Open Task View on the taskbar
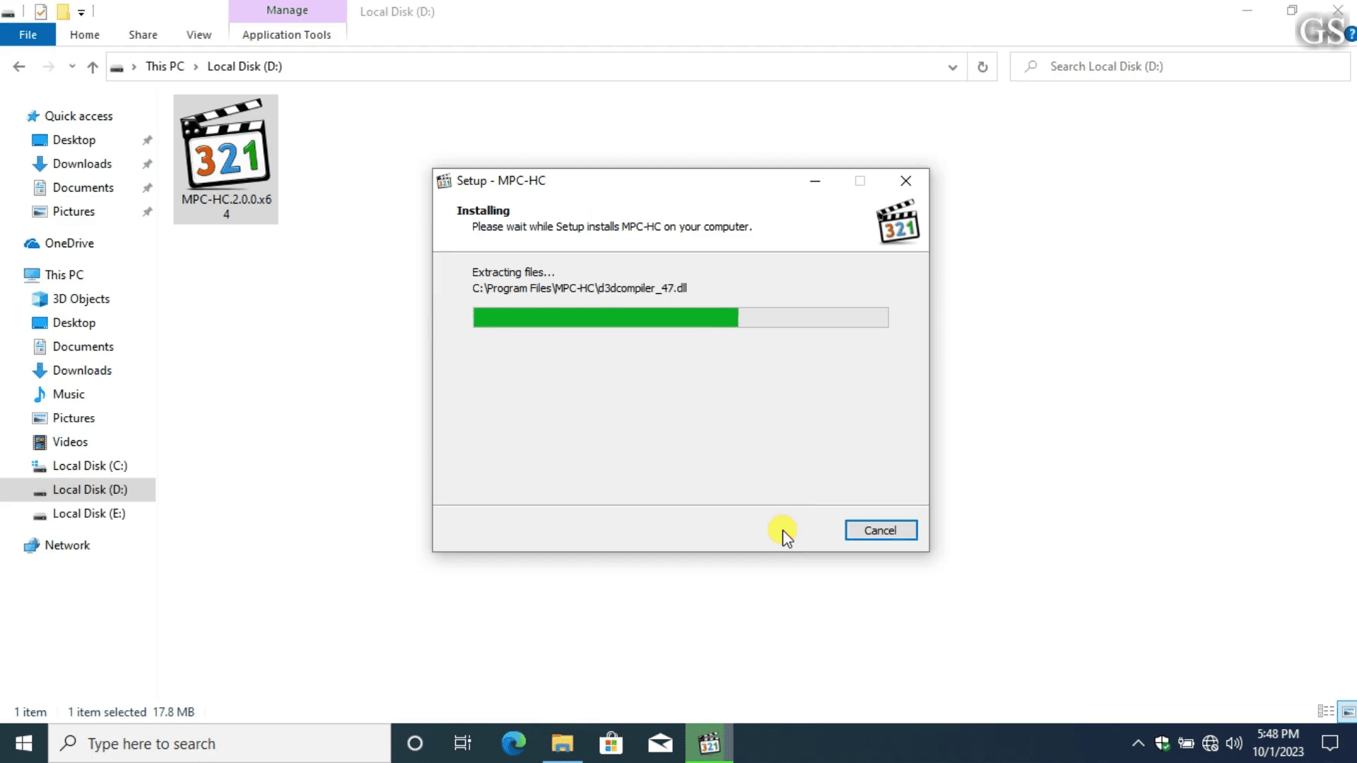Image resolution: width=1357 pixels, height=763 pixels. click(x=463, y=743)
